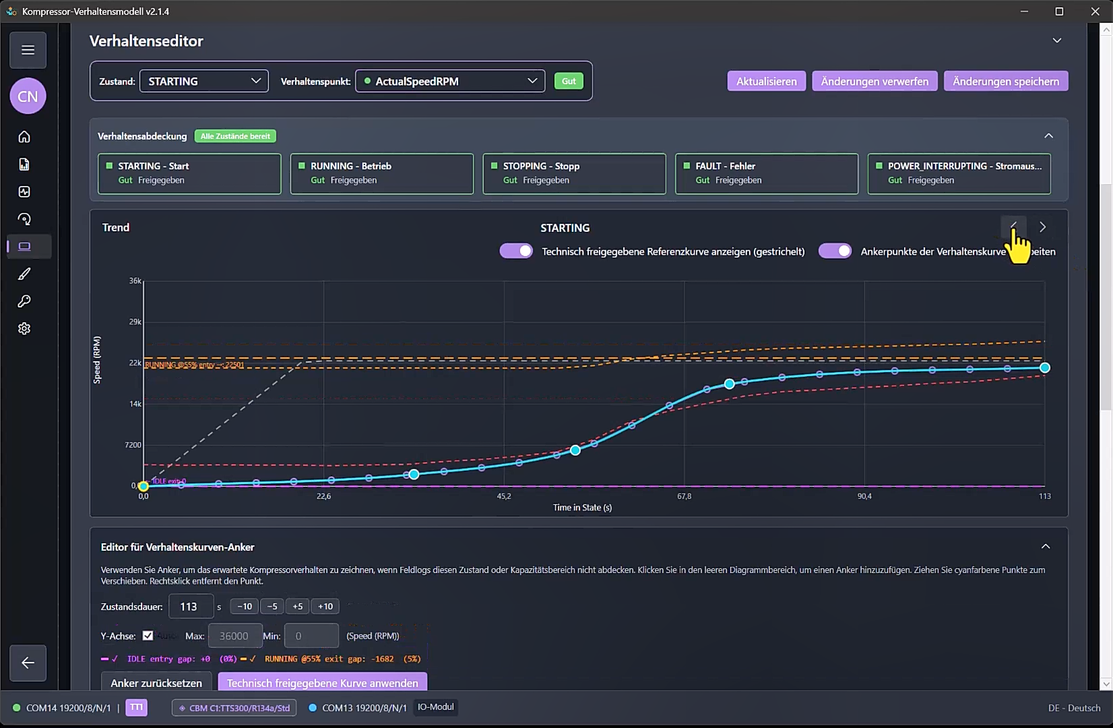Select POWER_INTERRUPTING state card

(x=959, y=174)
